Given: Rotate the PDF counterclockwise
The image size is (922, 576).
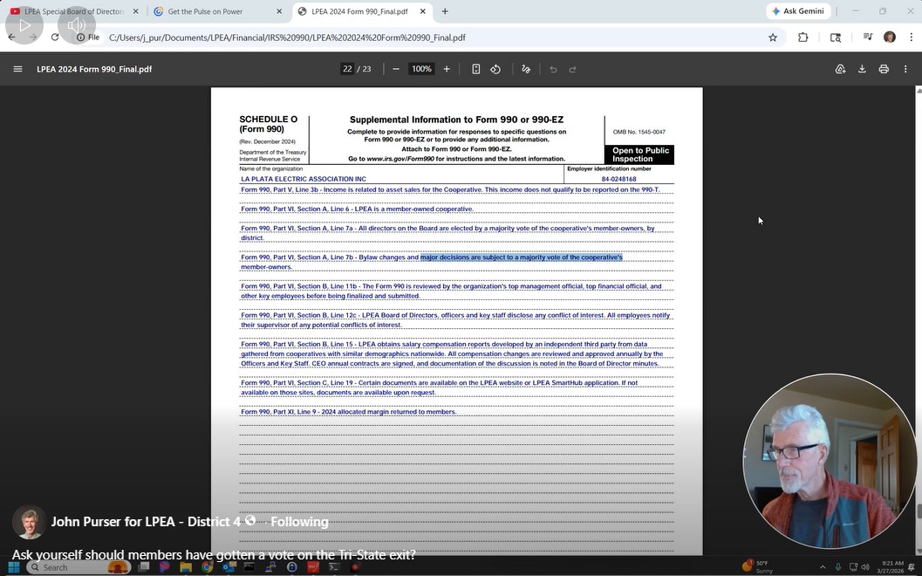Looking at the screenshot, I should (x=495, y=69).
